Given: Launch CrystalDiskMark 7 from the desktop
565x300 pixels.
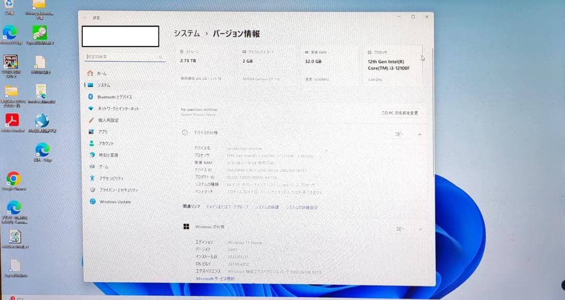Looking at the screenshot, I should [40, 33].
